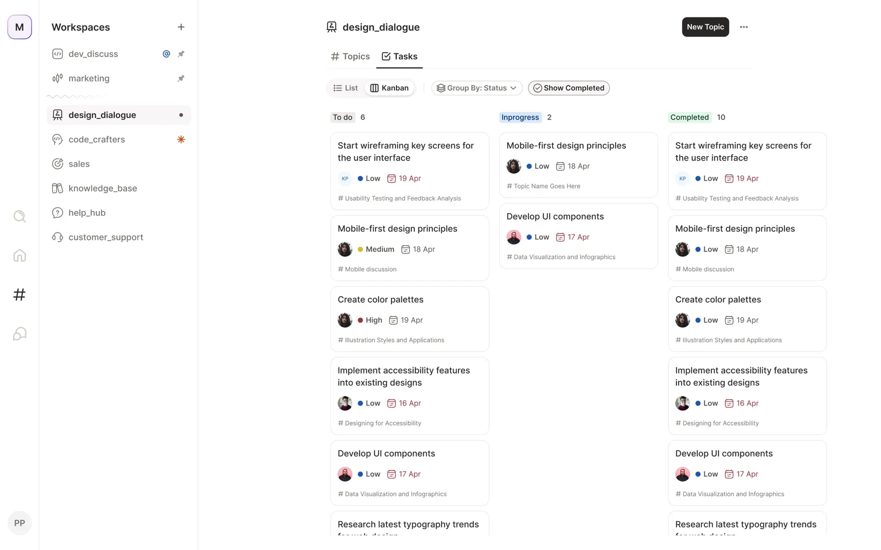Open Inprogress card Mobile-first design principles
This screenshot has width=881, height=550.
[x=578, y=165]
